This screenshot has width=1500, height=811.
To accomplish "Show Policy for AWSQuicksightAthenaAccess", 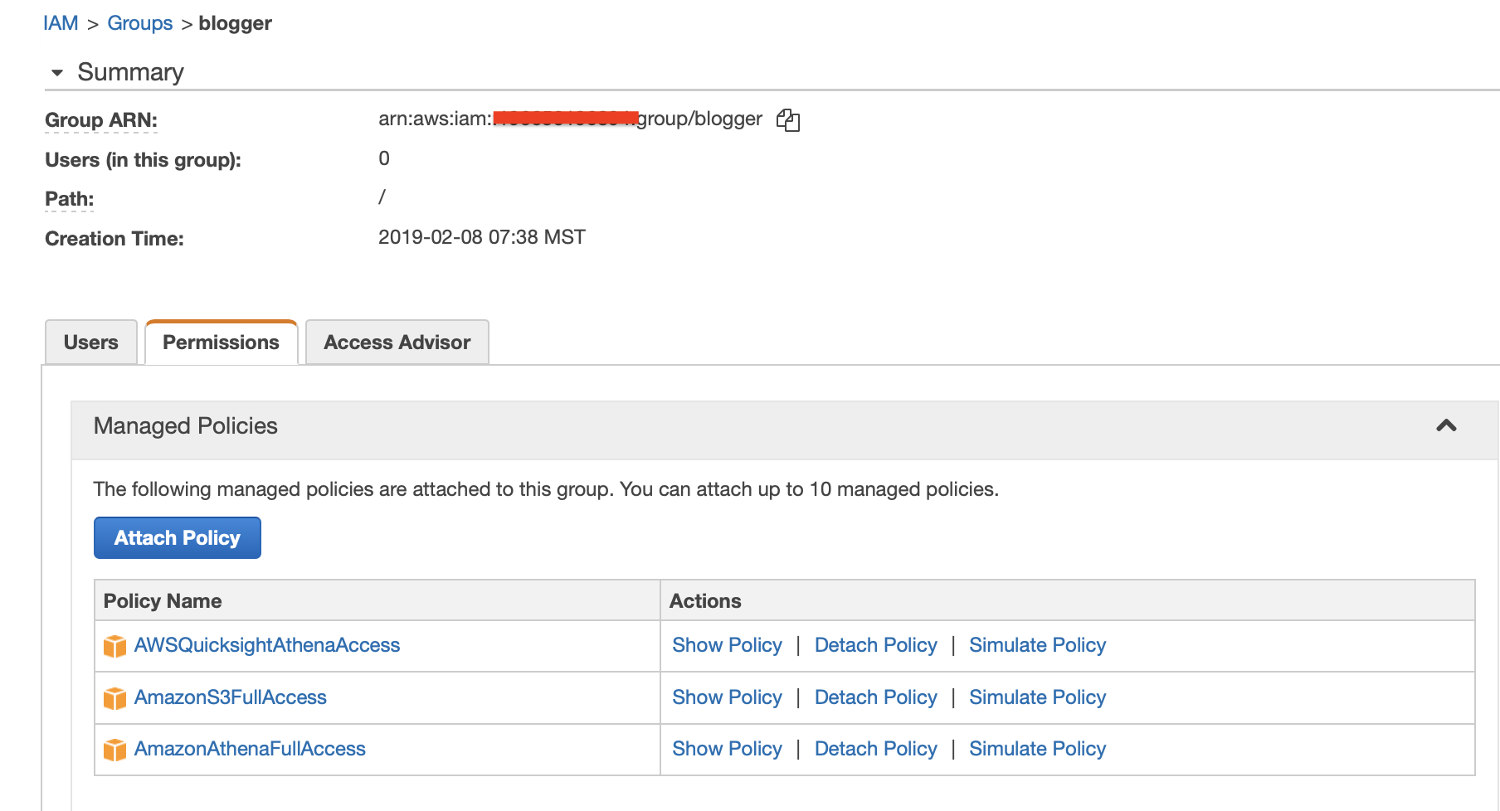I will [x=727, y=645].
